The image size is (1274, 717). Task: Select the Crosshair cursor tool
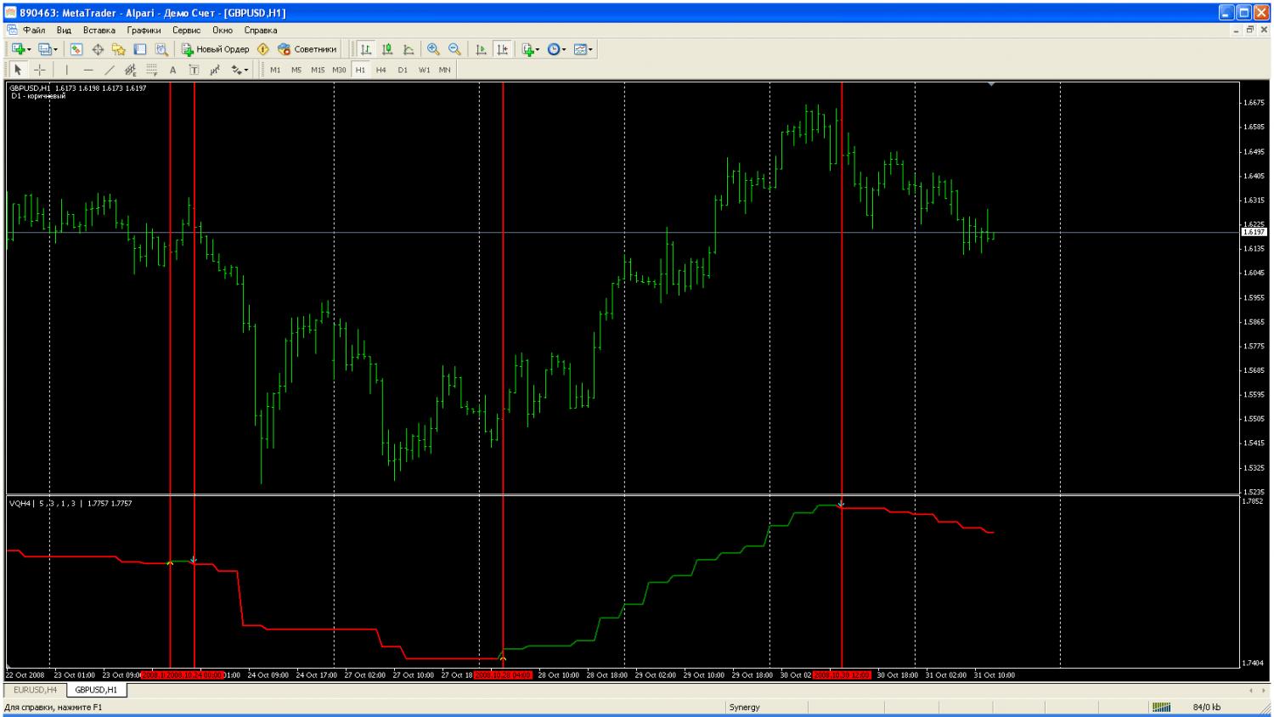click(40, 70)
